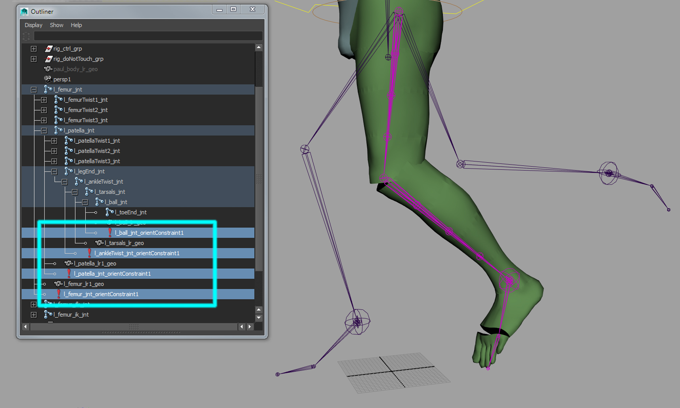Click the horizontal scrollbar far-right arrow

point(250,326)
